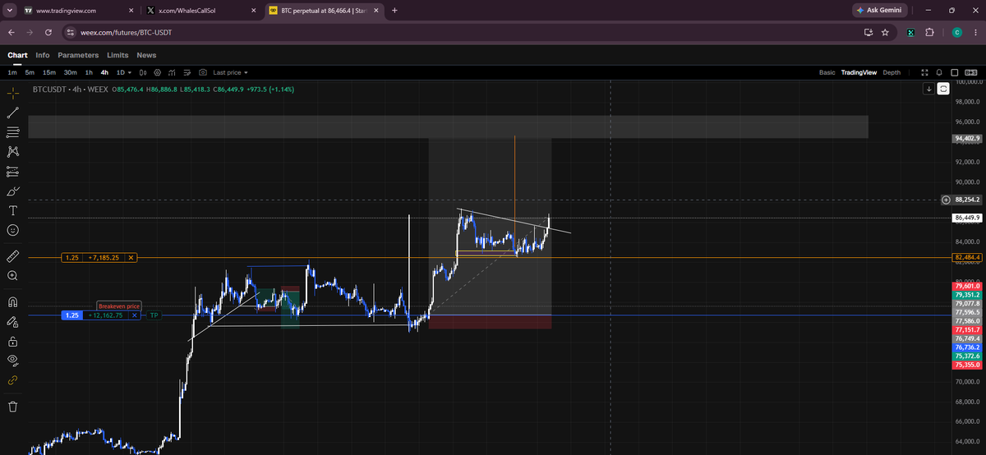
Task: Select the XABCD pattern tool
Action: point(12,151)
